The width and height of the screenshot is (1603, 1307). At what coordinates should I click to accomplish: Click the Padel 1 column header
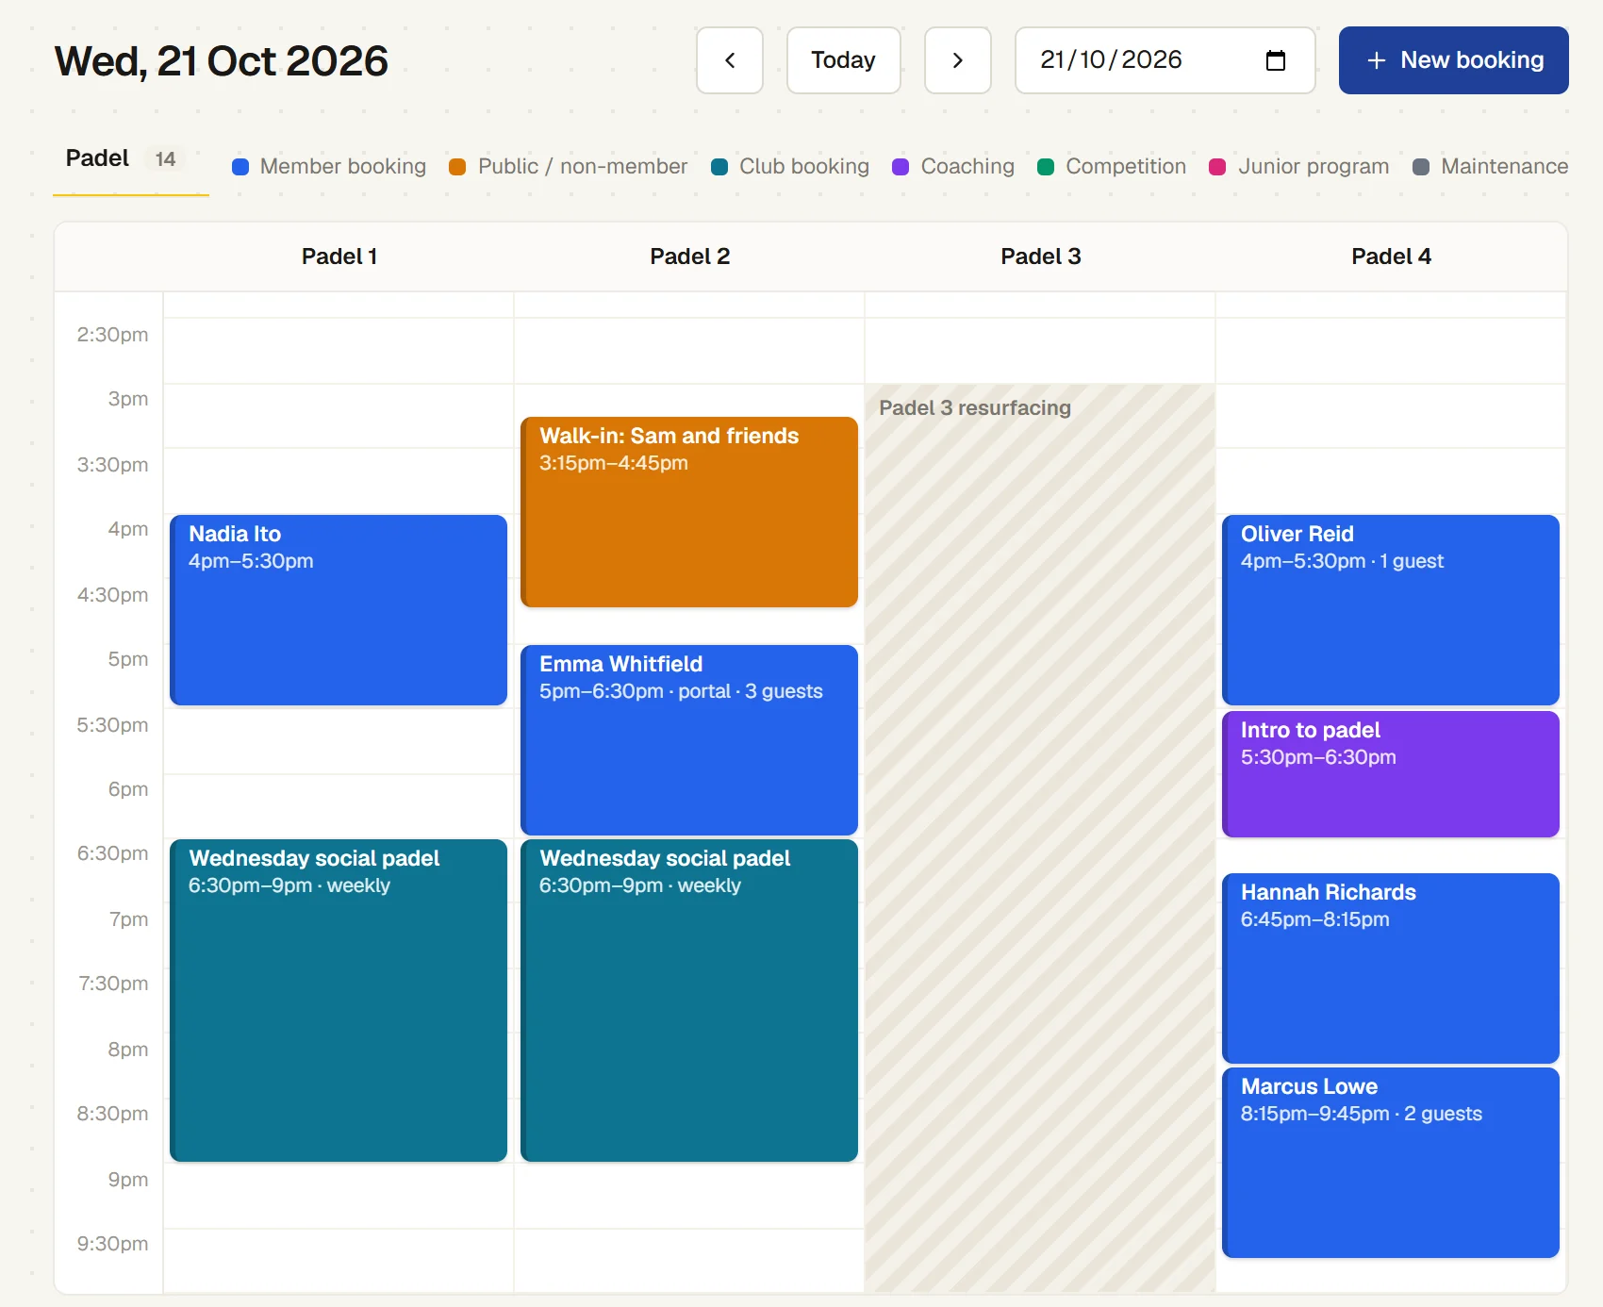[339, 256]
